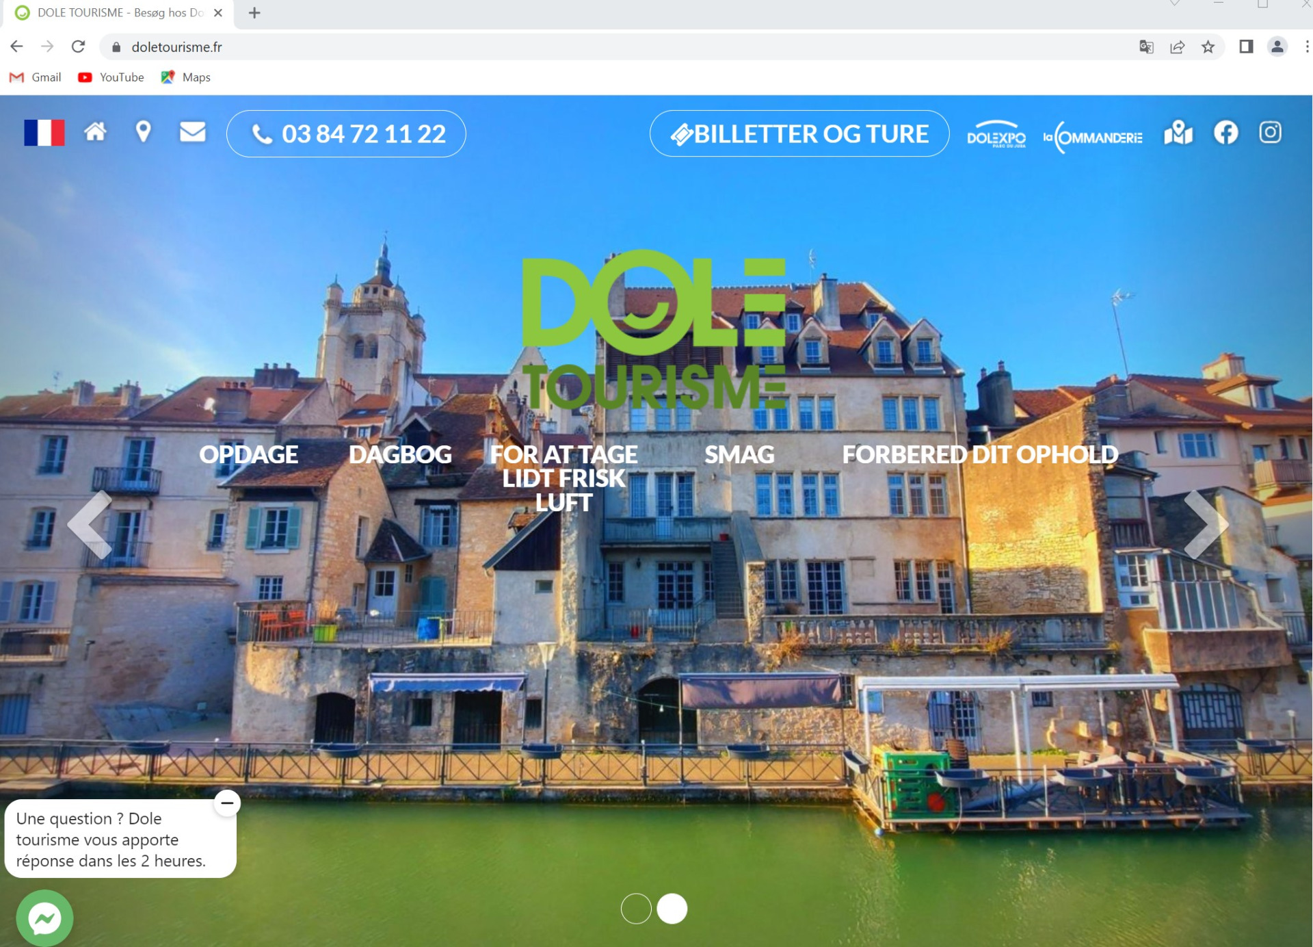Open Forbered dit ophold menu
Screen dimensions: 1313x947
pyautogui.click(x=980, y=454)
